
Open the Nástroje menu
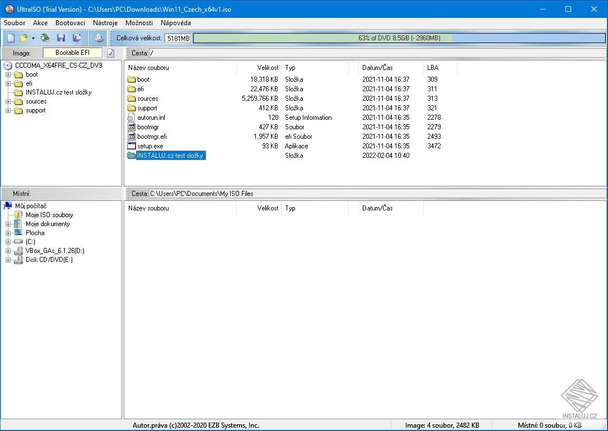tap(105, 23)
